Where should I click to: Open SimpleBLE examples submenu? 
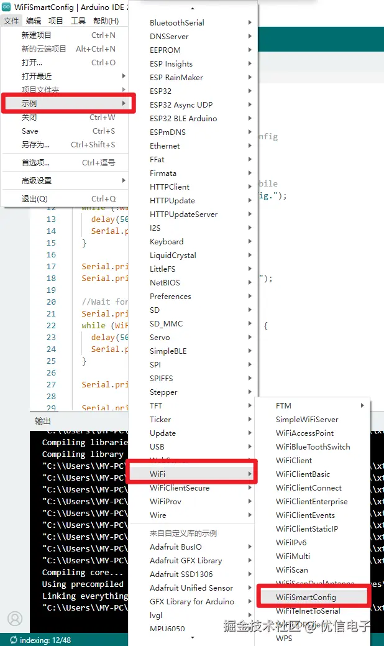pos(193,351)
